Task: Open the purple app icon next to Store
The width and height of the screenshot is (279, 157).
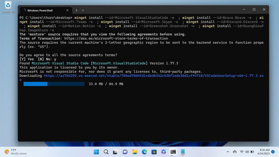Action: tap(163, 152)
